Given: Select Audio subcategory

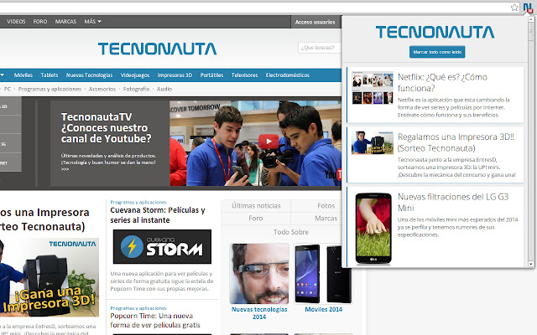Looking at the screenshot, I should click(164, 89).
